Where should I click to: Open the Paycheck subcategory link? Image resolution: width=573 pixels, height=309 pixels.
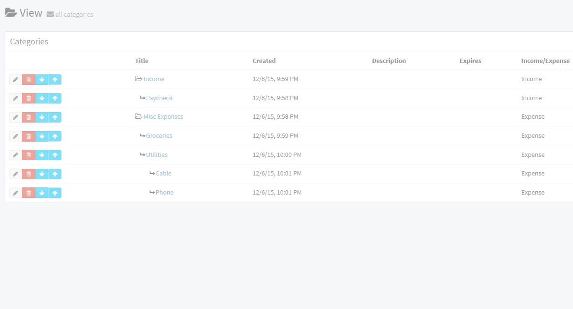[159, 98]
